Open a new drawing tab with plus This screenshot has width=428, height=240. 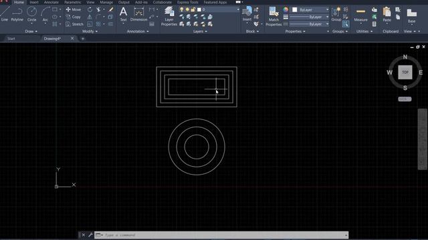(x=83, y=39)
